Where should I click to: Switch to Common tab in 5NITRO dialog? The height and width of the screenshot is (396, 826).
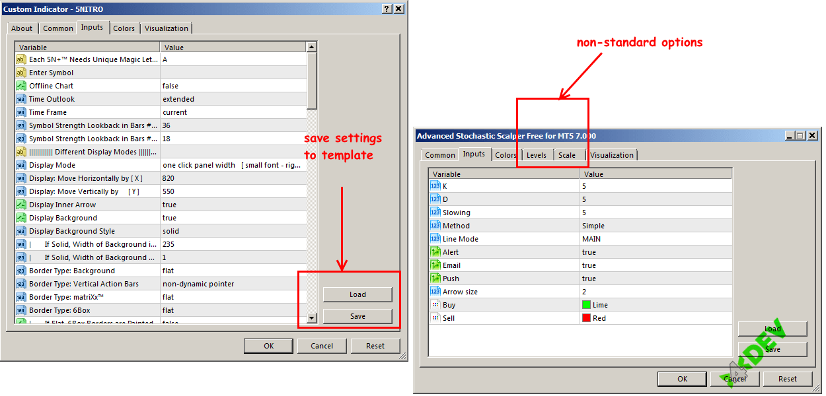point(58,28)
